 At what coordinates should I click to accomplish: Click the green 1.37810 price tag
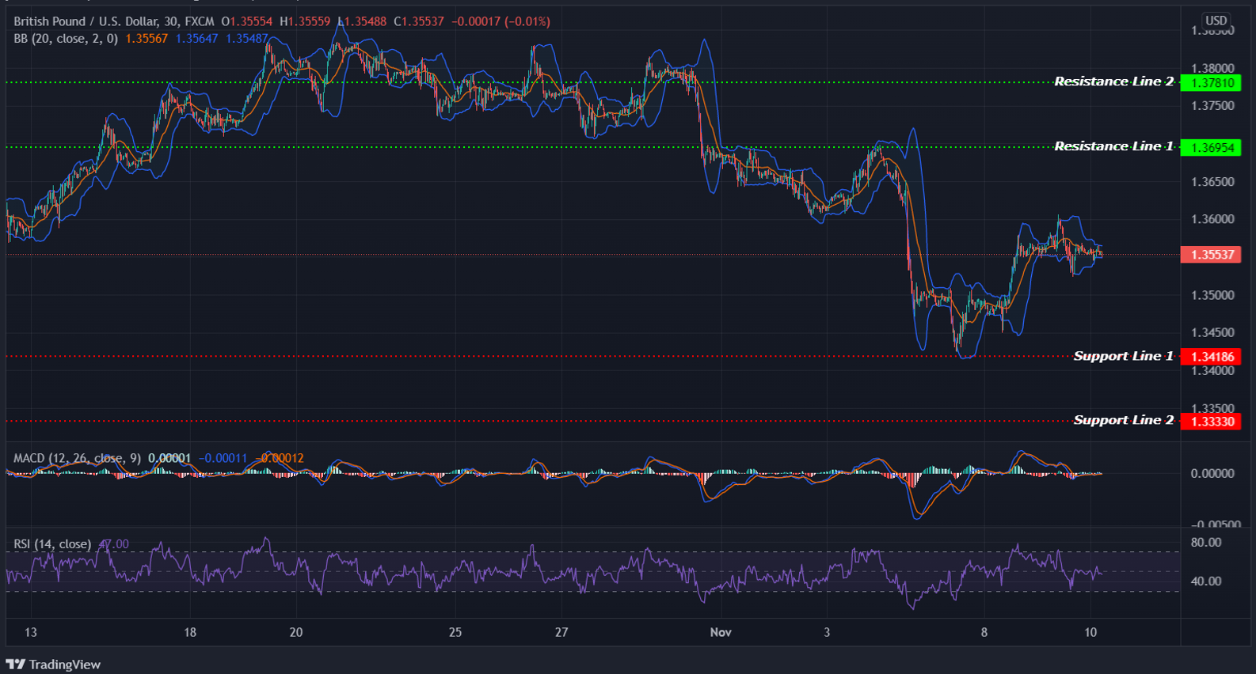coord(1210,82)
